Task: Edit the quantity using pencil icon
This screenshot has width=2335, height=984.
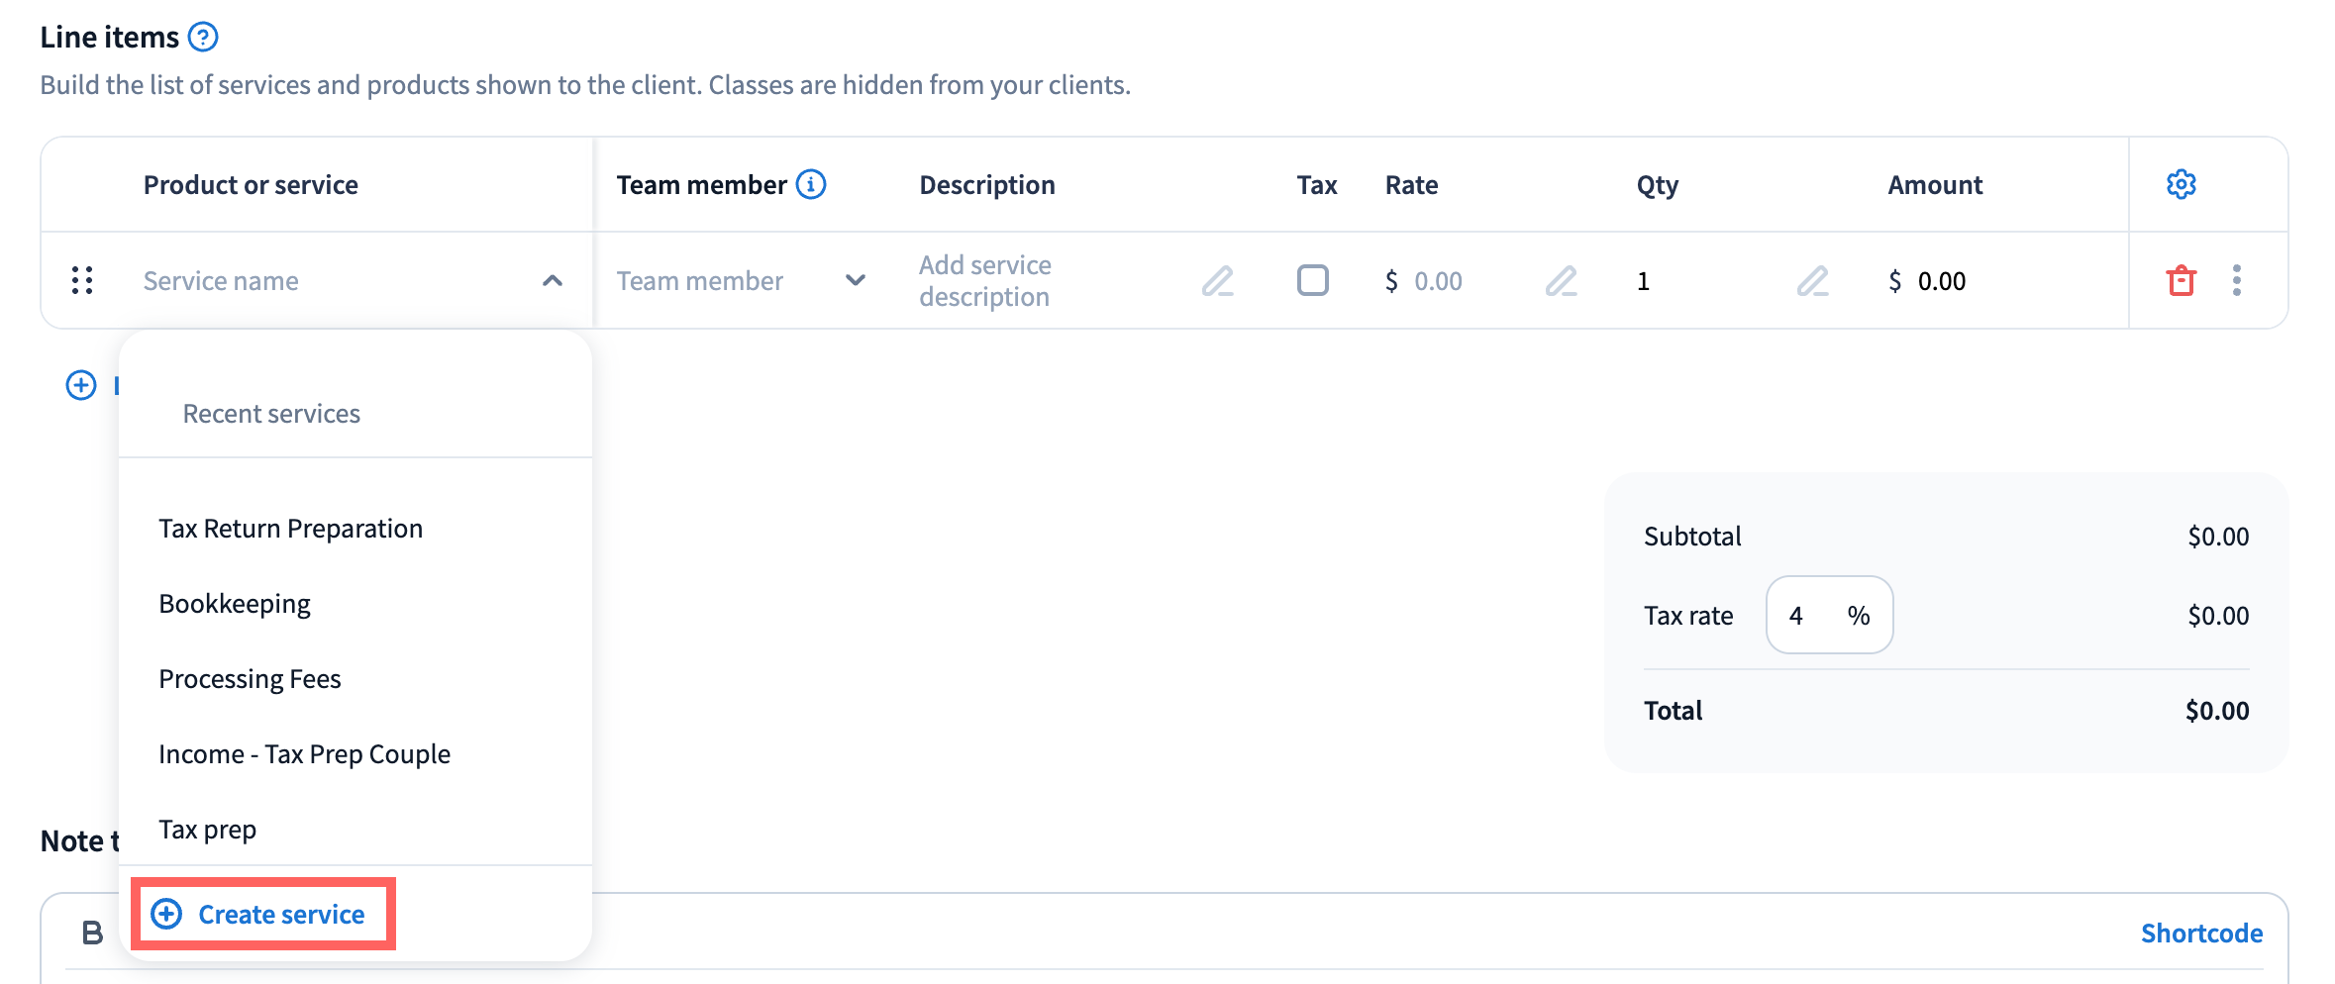Action: [x=1812, y=281]
